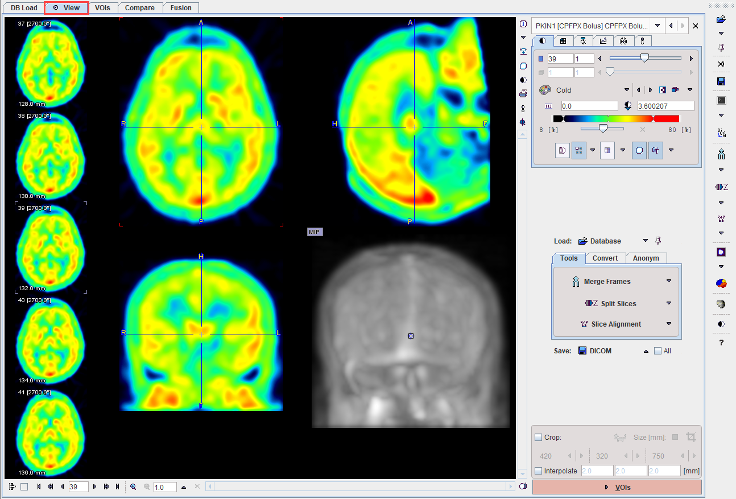Click the DICOM icon in right toolbar

point(721,133)
